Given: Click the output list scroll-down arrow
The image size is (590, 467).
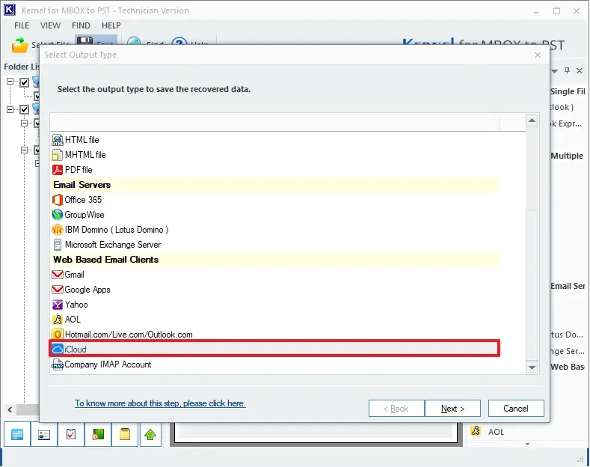Looking at the screenshot, I should click(532, 367).
